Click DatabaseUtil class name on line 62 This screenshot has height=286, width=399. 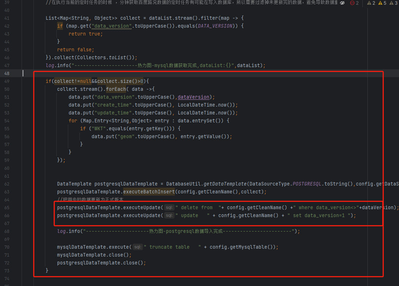coord(184,184)
